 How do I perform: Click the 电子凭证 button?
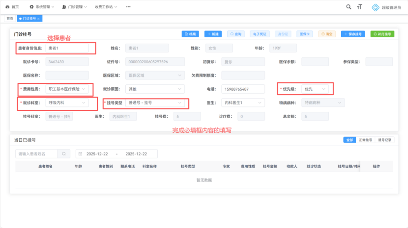click(x=260, y=34)
